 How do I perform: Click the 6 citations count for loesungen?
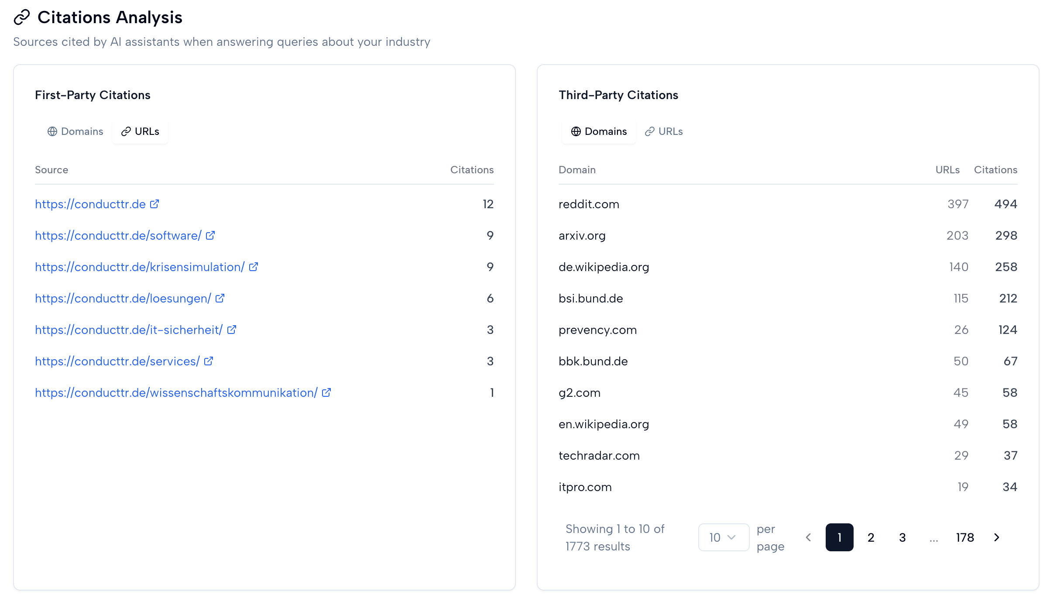tap(490, 298)
